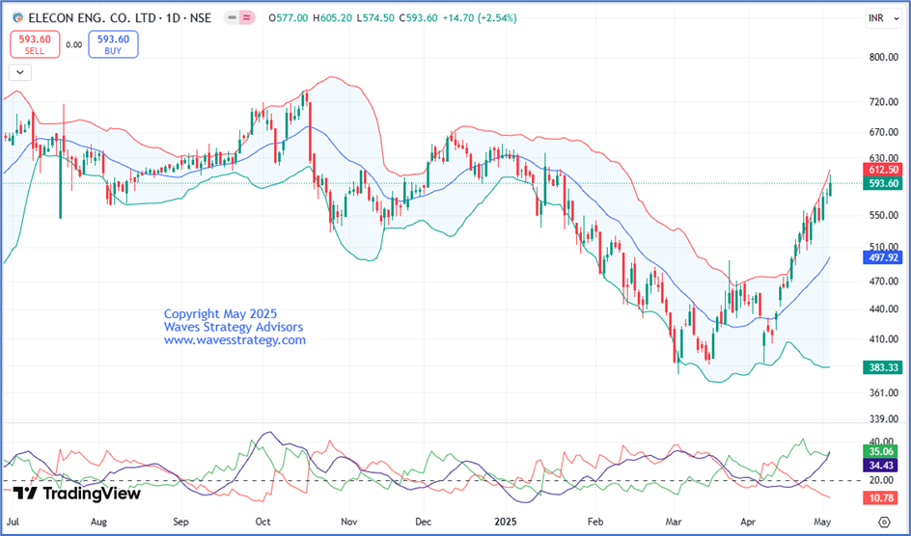Click the TradingView logo

coord(76,494)
